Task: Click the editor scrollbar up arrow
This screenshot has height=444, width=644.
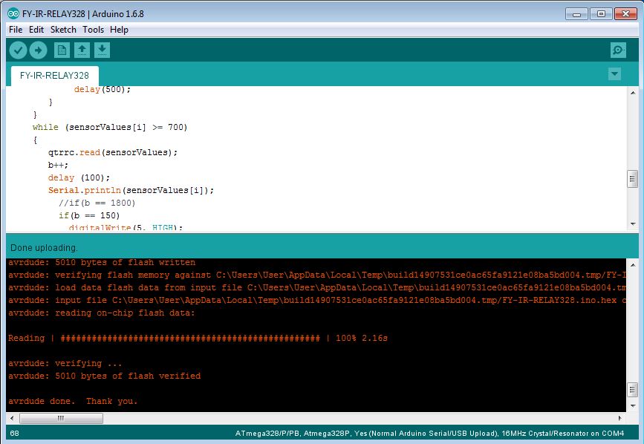Action: tap(633, 93)
